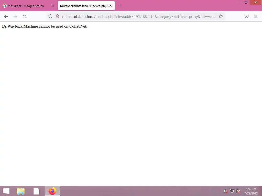The width and height of the screenshot is (262, 196).
Task: Click the forward arrow navigation button
Action: (x=15, y=17)
